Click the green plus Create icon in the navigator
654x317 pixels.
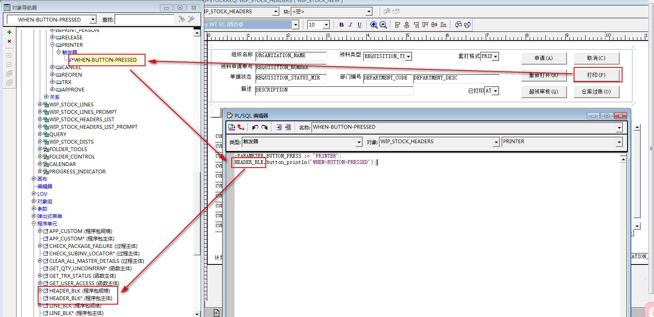[9, 32]
